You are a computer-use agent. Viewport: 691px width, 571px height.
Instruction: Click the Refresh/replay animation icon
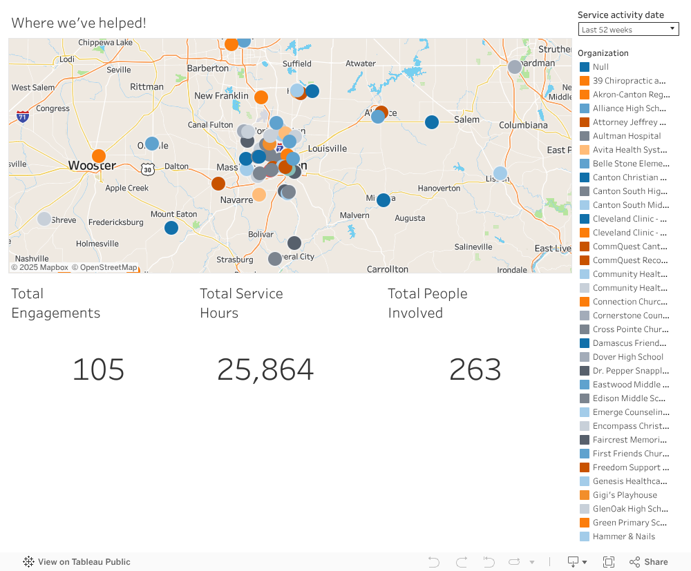click(x=515, y=562)
